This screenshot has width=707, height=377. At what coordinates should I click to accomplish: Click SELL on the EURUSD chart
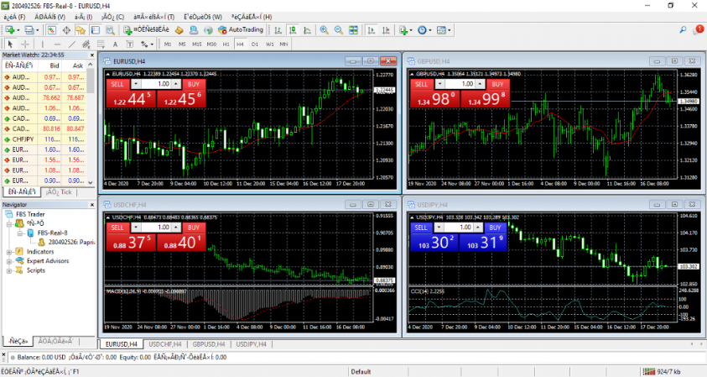tap(118, 85)
